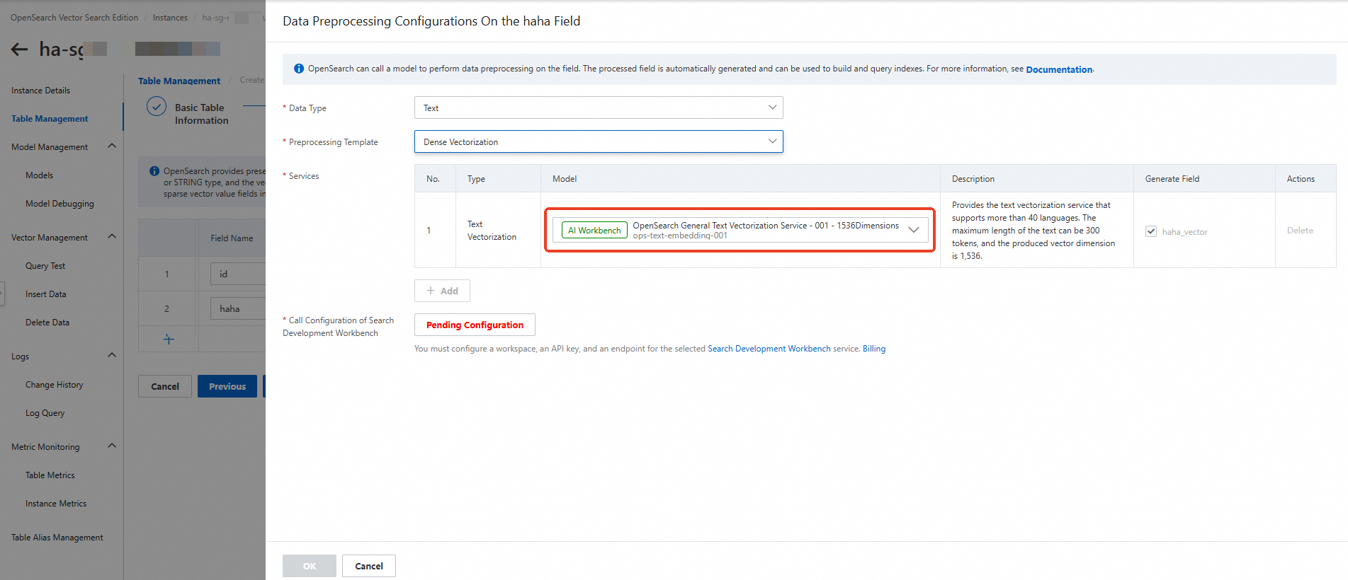
Task: Toggle the haha_vector generate field checkbox
Action: click(x=1151, y=231)
